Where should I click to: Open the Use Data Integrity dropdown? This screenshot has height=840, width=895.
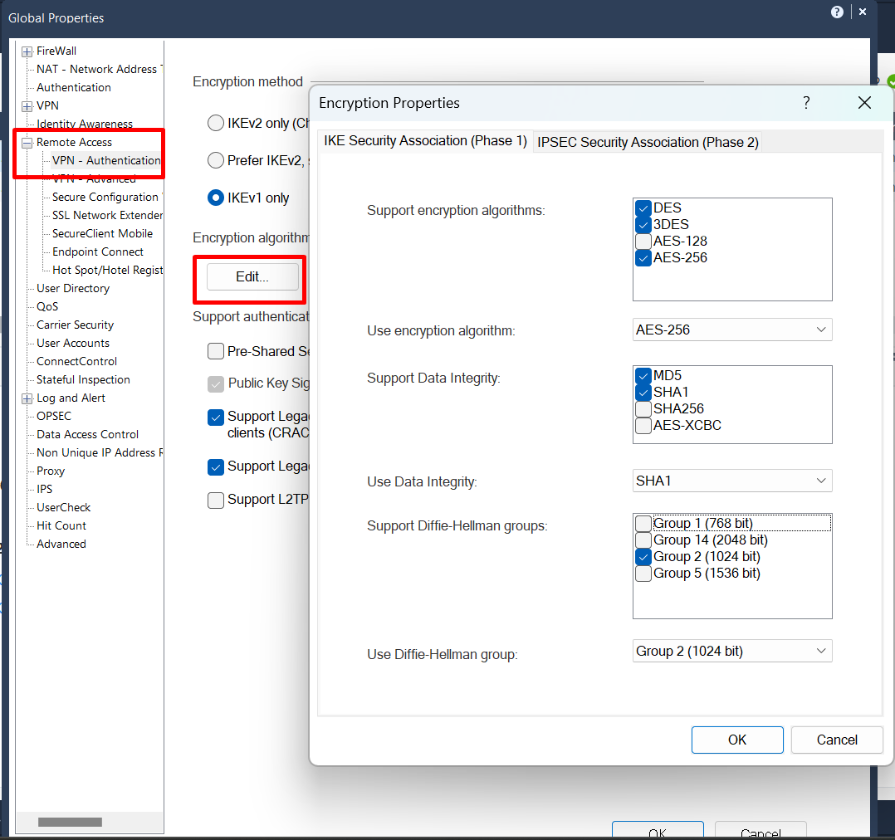[x=820, y=481]
